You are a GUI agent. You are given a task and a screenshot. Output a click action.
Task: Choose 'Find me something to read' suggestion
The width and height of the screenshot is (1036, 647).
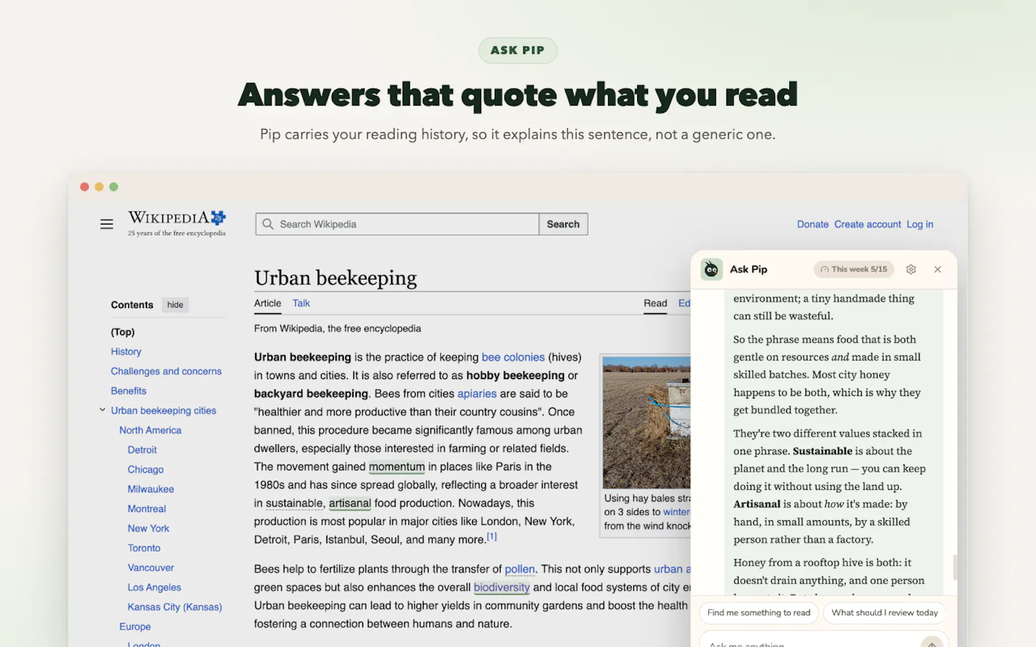(x=759, y=613)
